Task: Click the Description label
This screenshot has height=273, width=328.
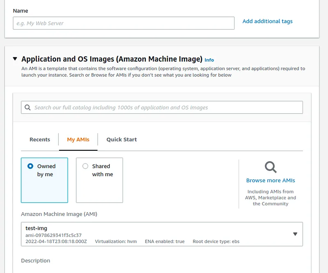Action: click(x=36, y=261)
